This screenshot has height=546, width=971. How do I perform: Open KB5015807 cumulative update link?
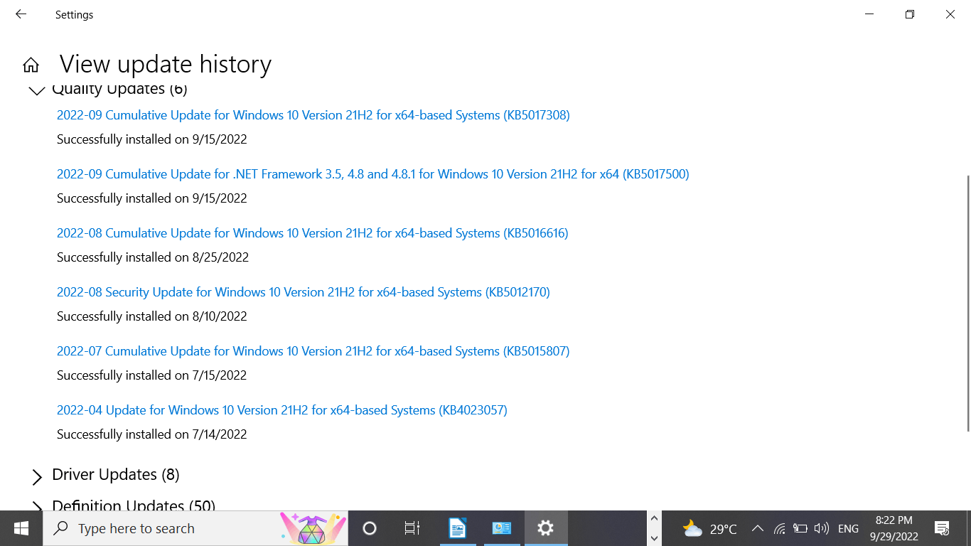(x=313, y=351)
